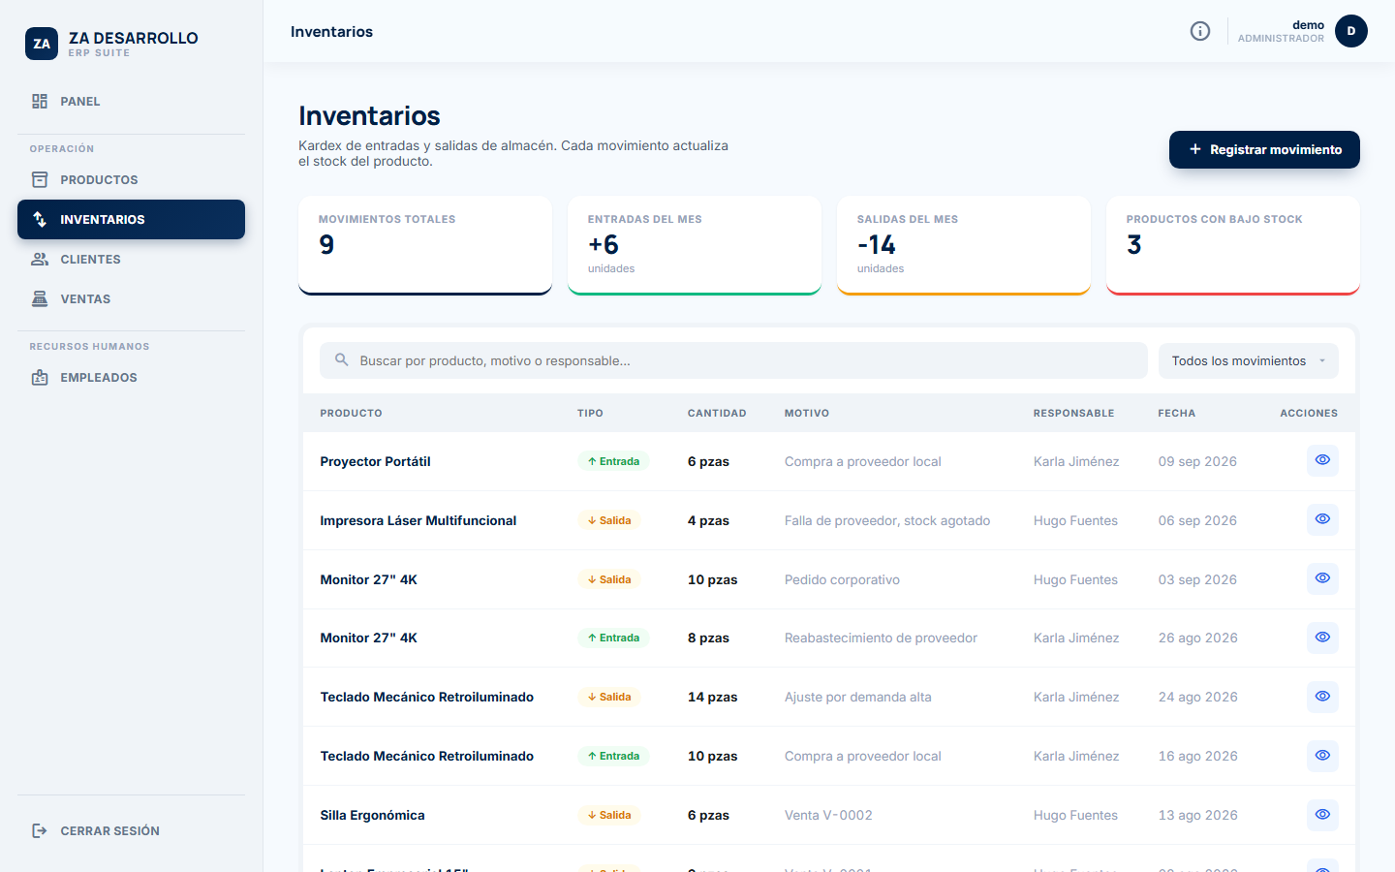Click the demo Administrador user label
The width and height of the screenshot is (1395, 872).
pos(1281,31)
